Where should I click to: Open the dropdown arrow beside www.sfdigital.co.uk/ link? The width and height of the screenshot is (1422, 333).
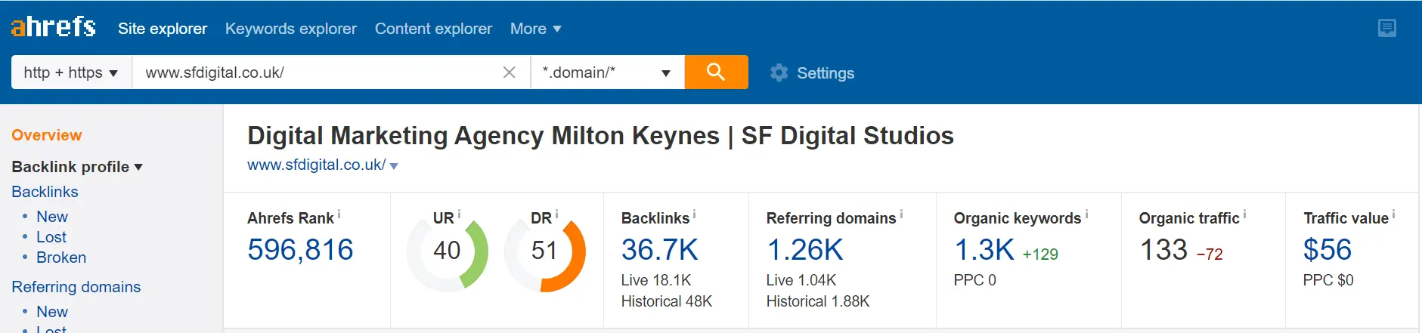[x=394, y=166]
